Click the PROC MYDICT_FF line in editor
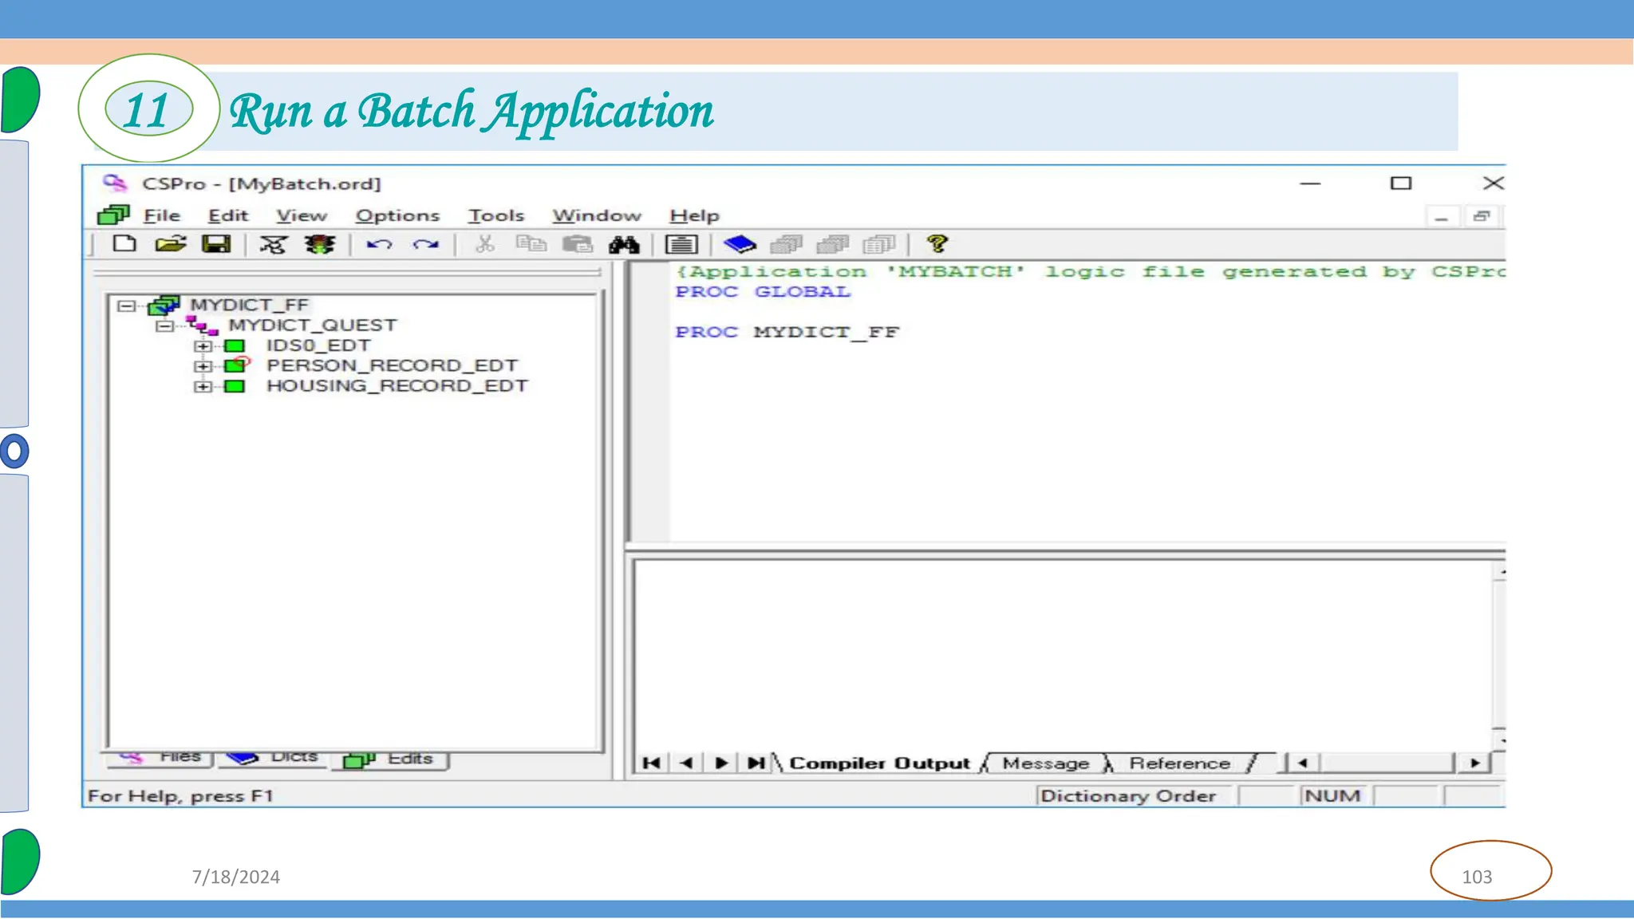Image resolution: width=1634 pixels, height=919 pixels. click(787, 332)
